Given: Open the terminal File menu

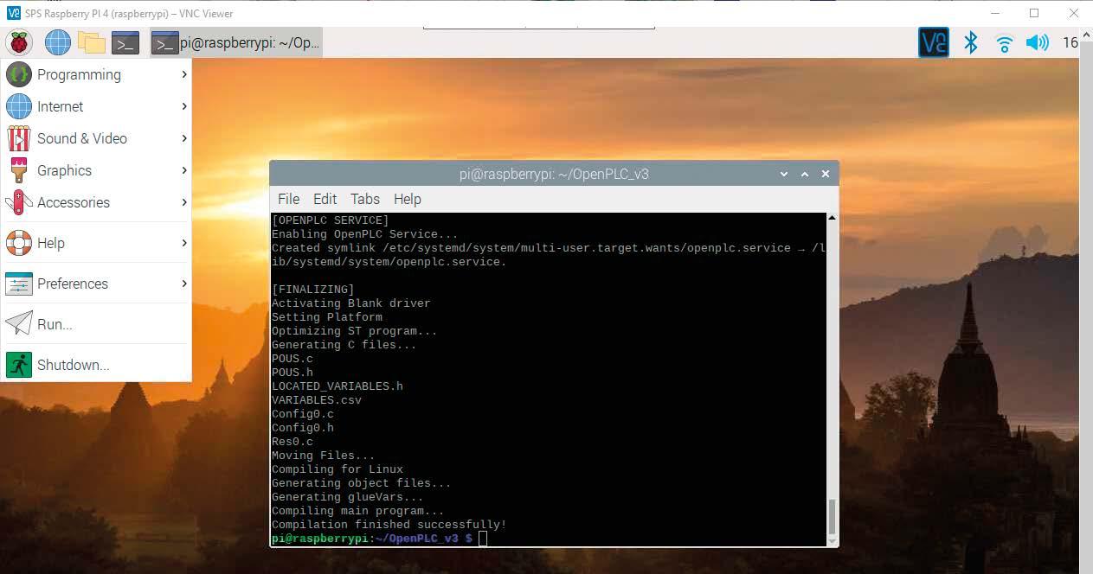Looking at the screenshot, I should 288,199.
